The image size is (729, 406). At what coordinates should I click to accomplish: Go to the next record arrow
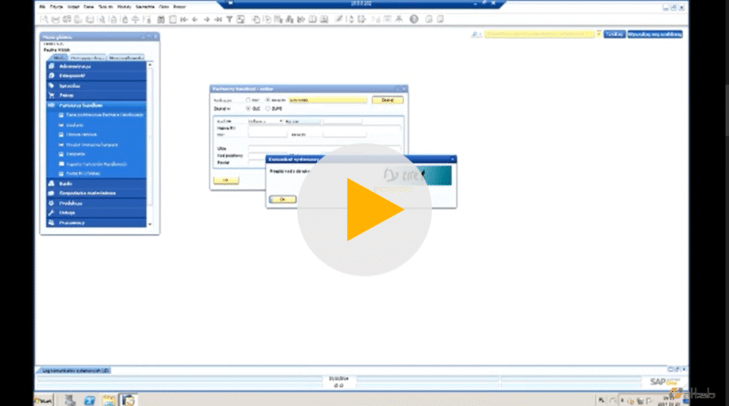click(207, 19)
